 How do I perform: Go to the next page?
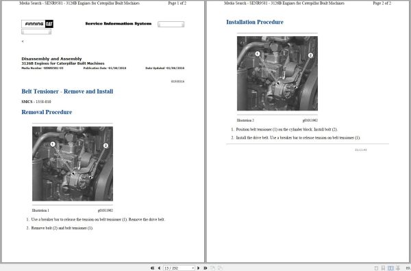pos(199,268)
